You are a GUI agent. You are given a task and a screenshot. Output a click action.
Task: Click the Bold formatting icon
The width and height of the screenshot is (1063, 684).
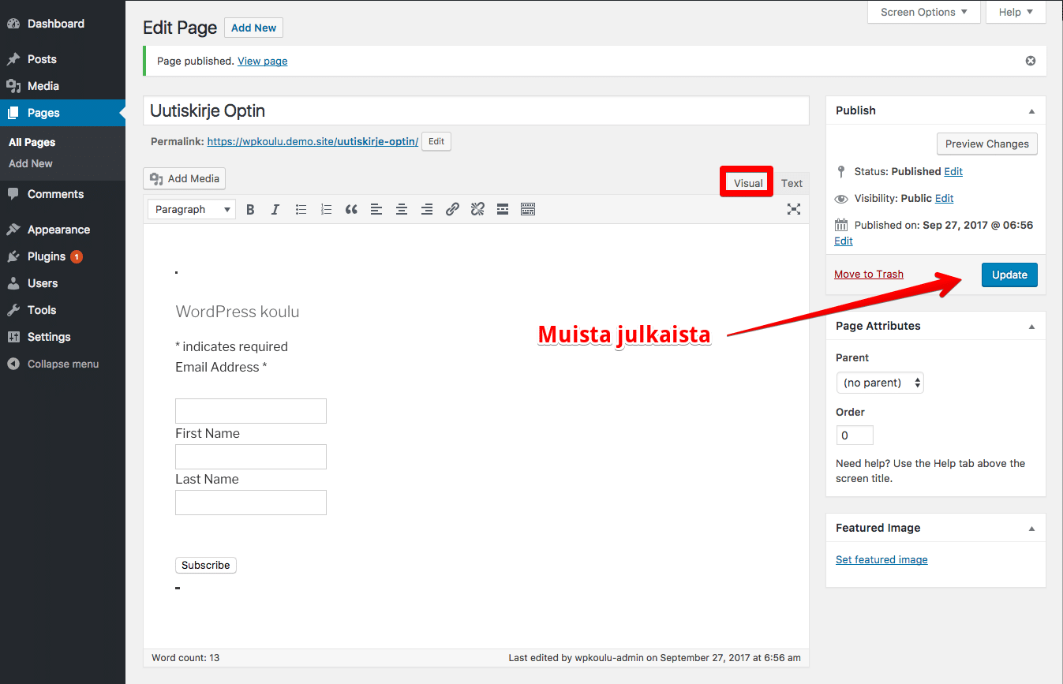click(250, 209)
